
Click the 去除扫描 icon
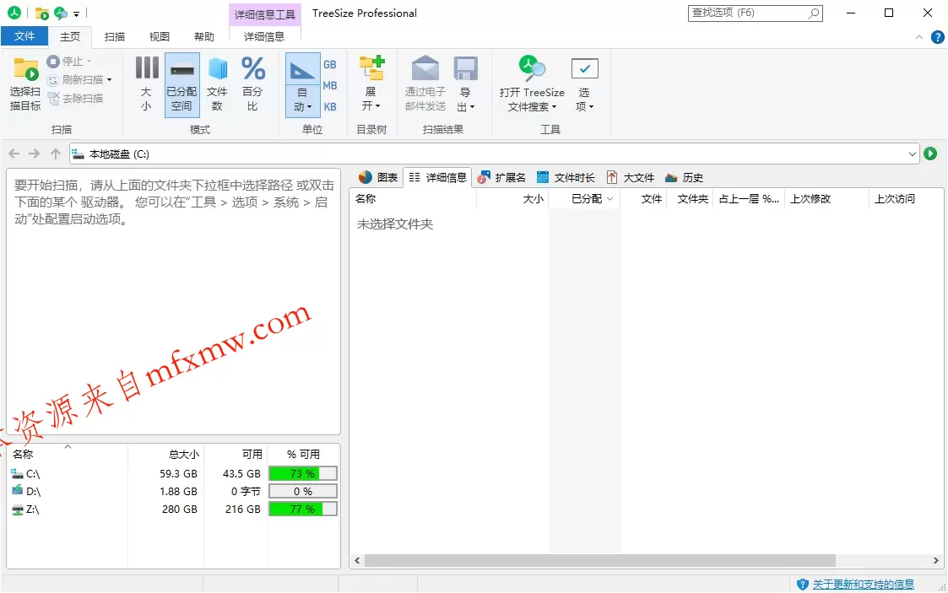pyautogui.click(x=54, y=99)
